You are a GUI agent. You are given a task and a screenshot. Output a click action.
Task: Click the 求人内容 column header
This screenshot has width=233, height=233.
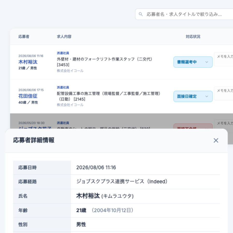pos(64,37)
